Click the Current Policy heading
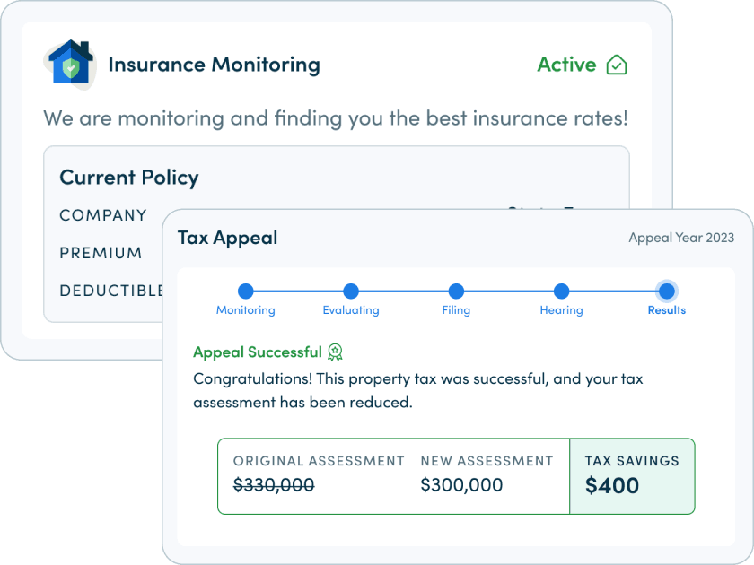Screen dimensions: 754x565 click(128, 178)
